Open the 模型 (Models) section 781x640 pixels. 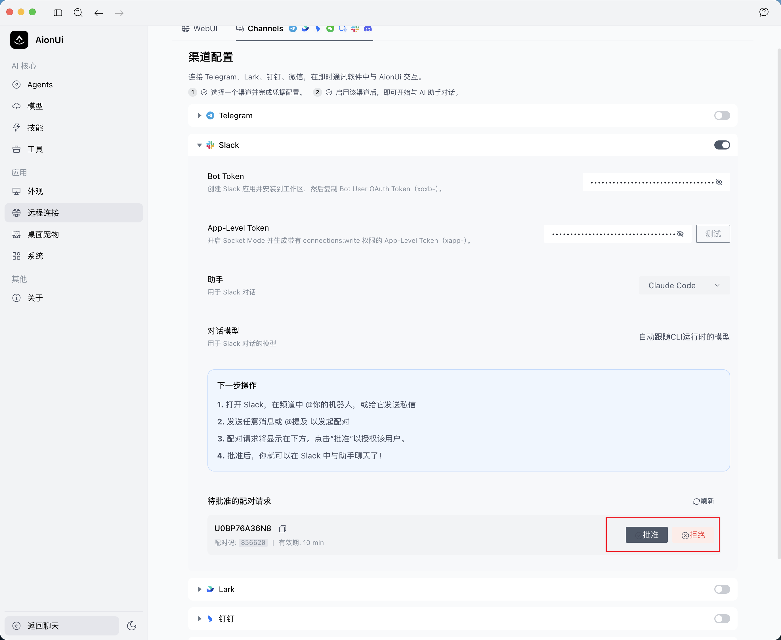click(74, 106)
